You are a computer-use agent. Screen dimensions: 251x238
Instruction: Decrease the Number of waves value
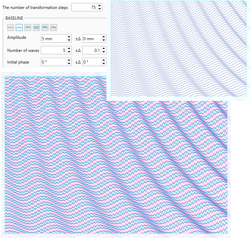[x=69, y=52]
